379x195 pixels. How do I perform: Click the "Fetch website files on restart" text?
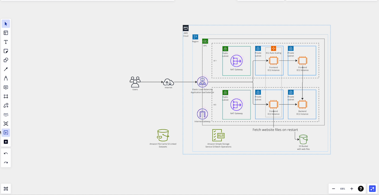click(x=275, y=130)
